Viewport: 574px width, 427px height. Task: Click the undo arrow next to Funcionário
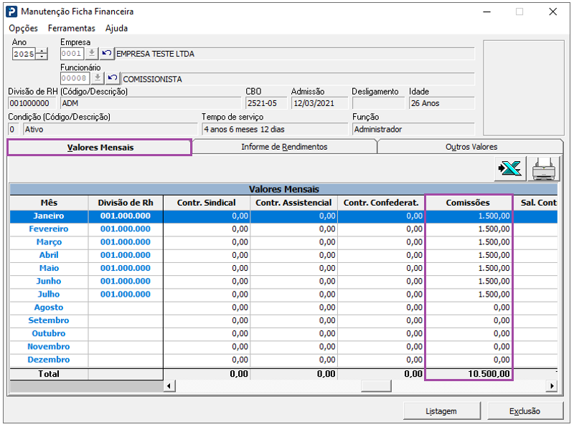113,78
